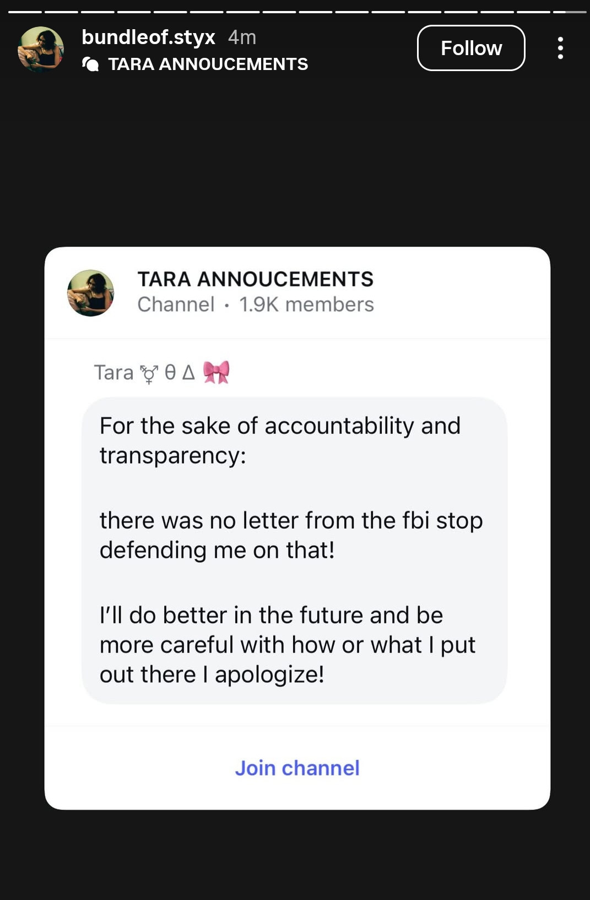The image size is (590, 900).
Task: Open the TARA ANNOUCEMENTS label under the username
Action: click(x=208, y=64)
